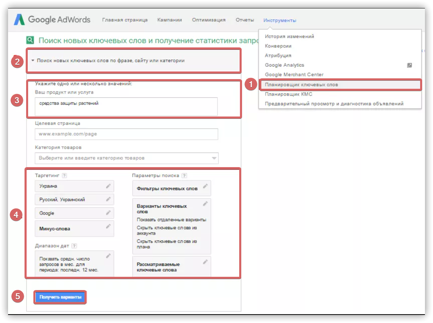This screenshot has height=323, width=433.
Task: Open the Кампании tab
Action: click(170, 20)
